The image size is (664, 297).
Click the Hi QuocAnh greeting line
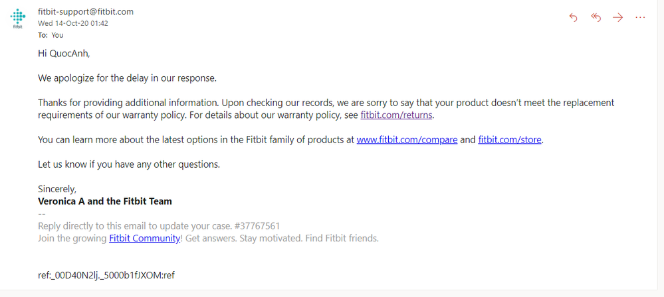(x=64, y=54)
